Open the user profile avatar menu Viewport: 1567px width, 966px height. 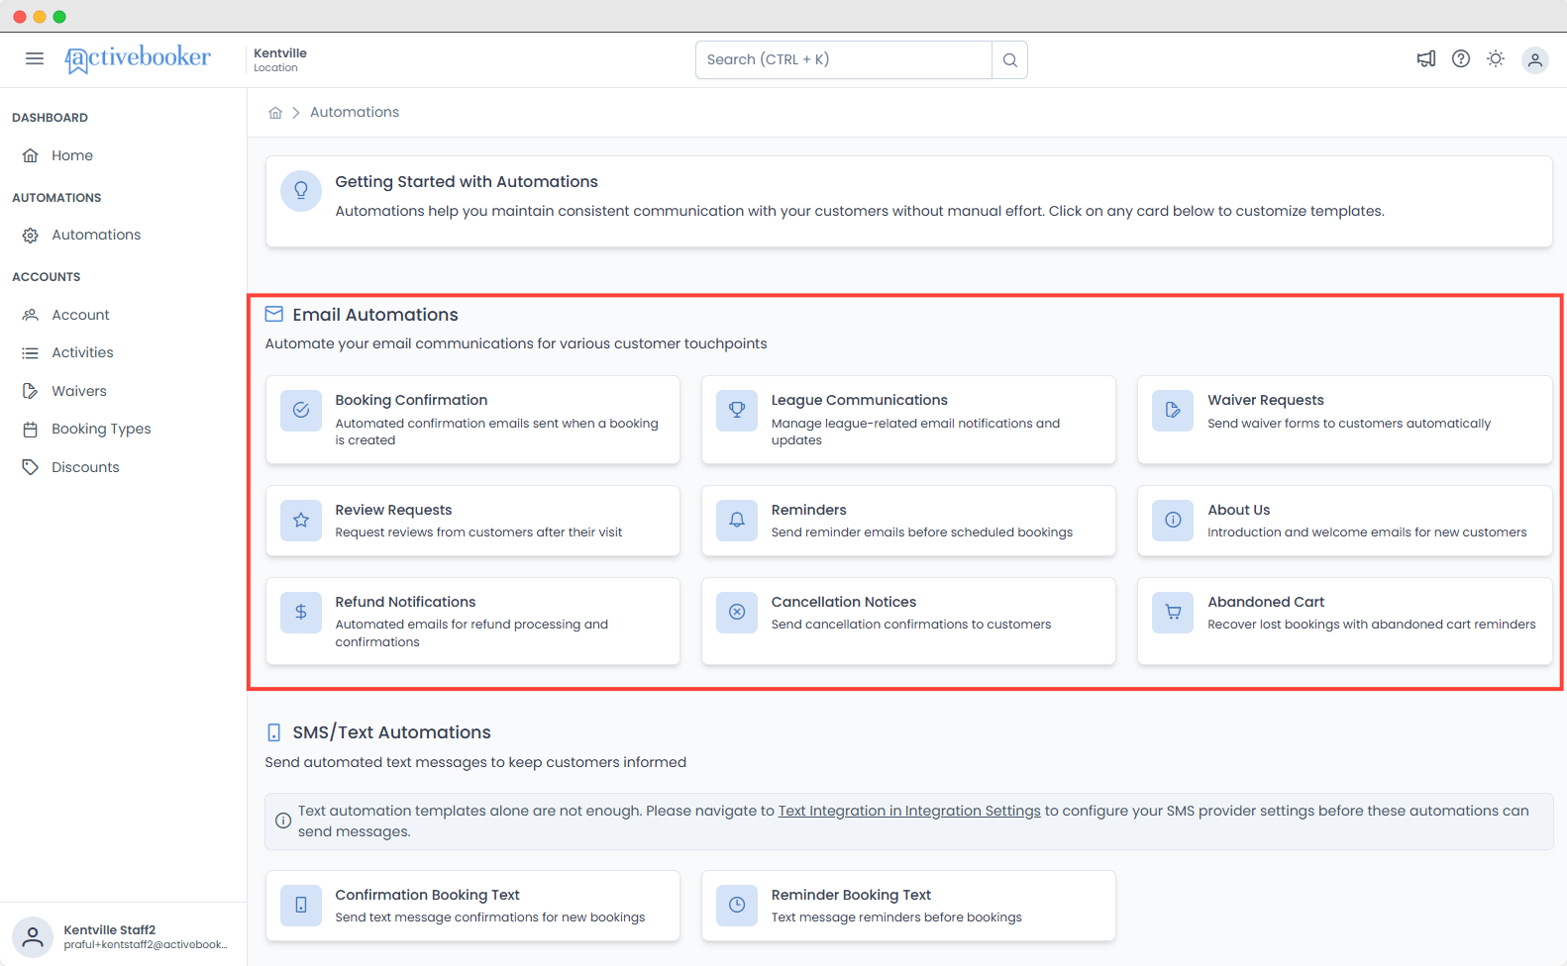pyautogui.click(x=1534, y=60)
